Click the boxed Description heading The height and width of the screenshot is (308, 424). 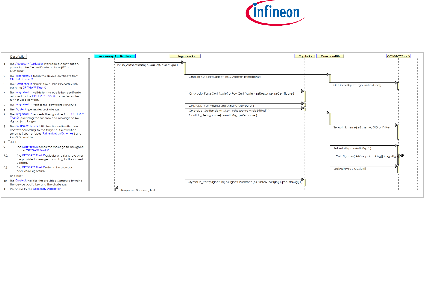(x=18, y=56)
